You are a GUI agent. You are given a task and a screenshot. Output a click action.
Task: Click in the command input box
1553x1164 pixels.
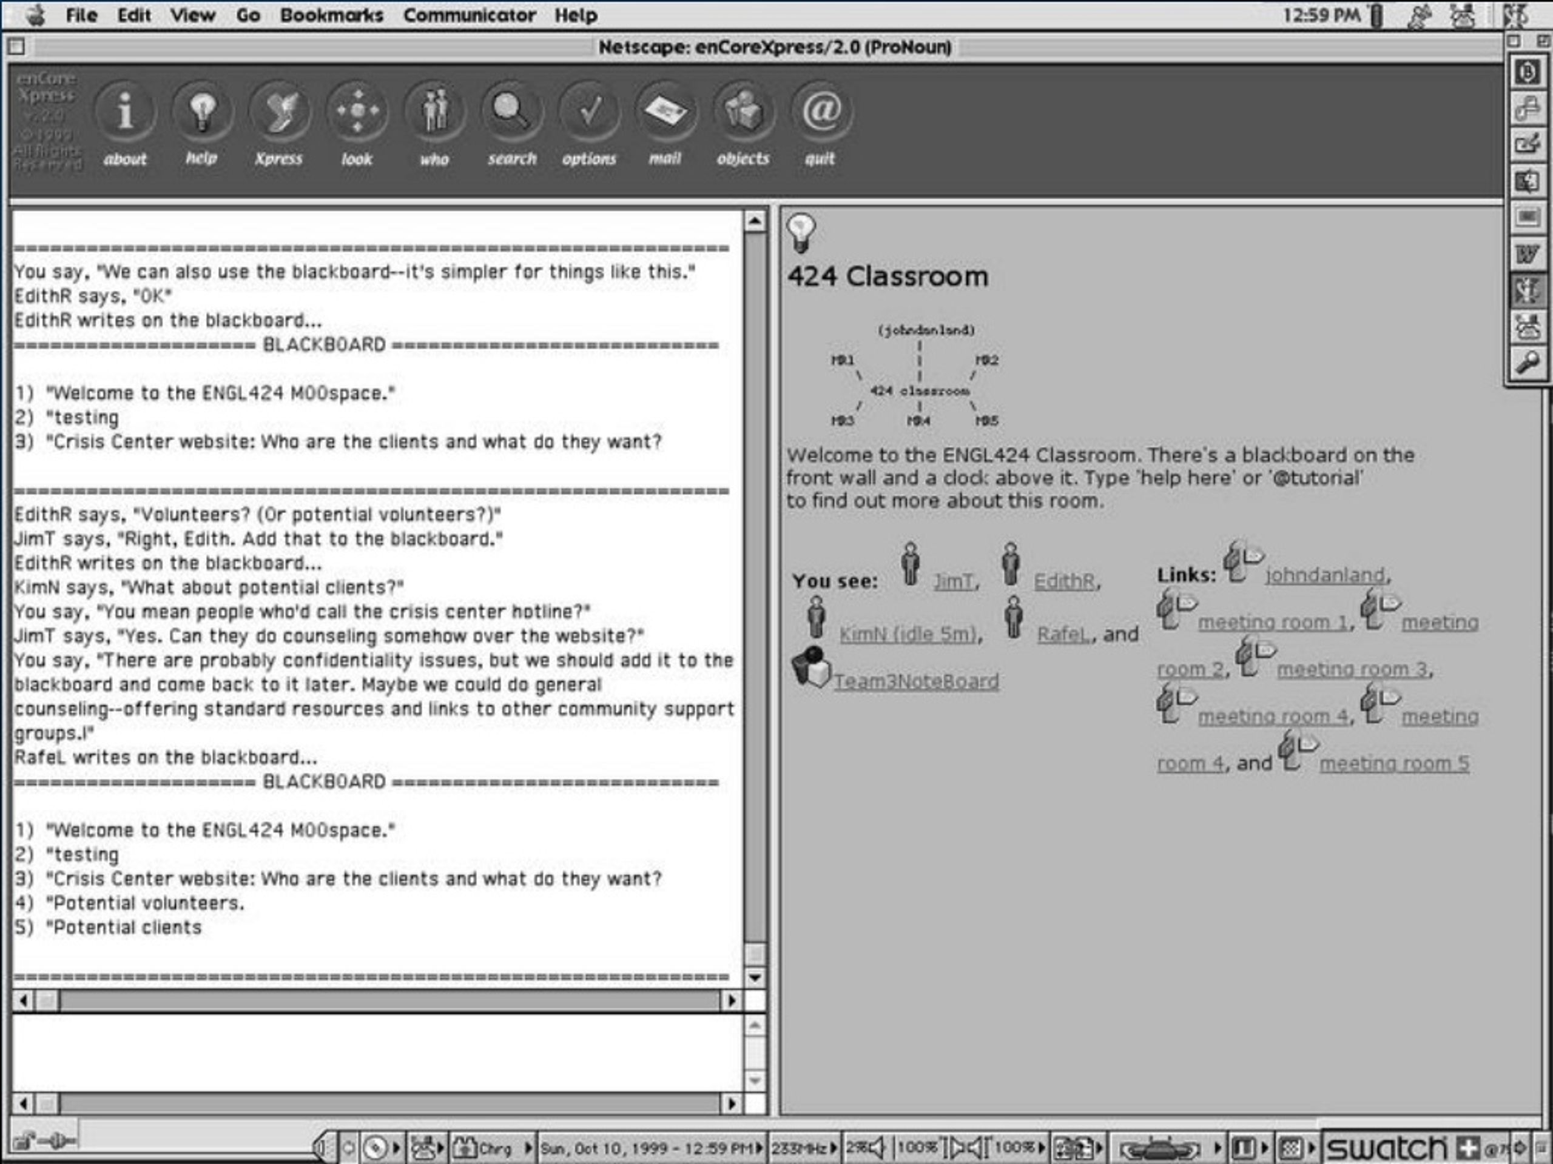tap(377, 1052)
